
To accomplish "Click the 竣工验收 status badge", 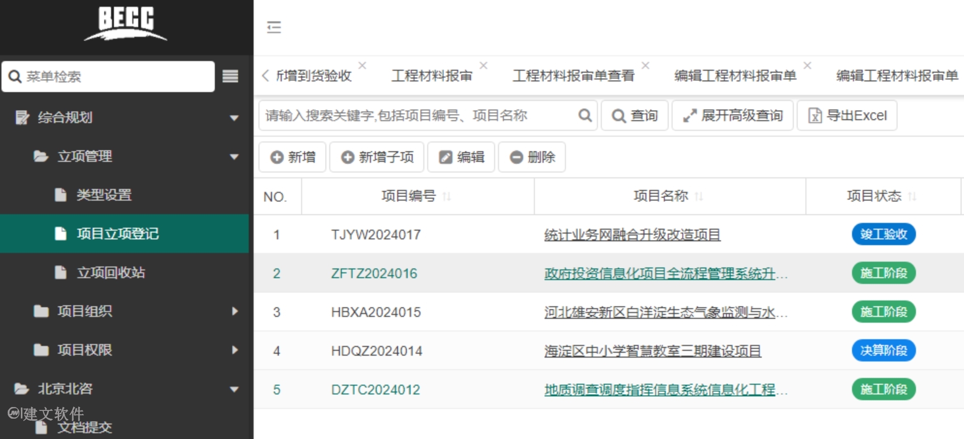I will click(x=884, y=234).
